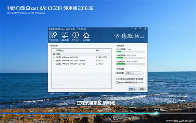196x123 pixels.
Task: Select the [公版] VMware VMCI Bus Device row
Action: coord(81,64)
